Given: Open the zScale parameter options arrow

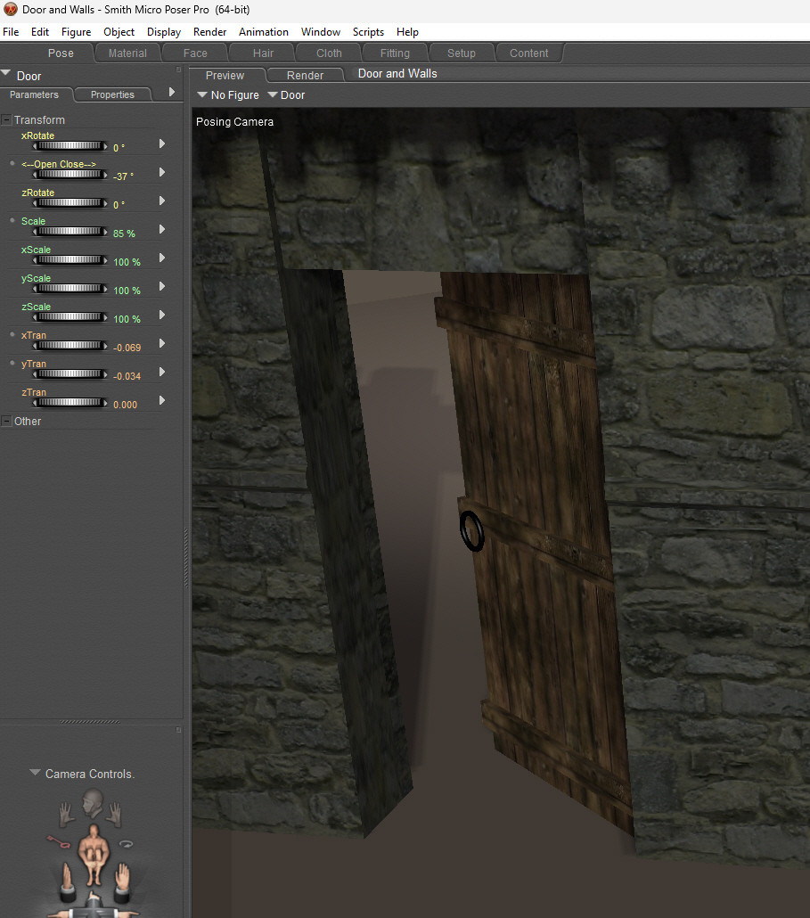Looking at the screenshot, I should (162, 315).
